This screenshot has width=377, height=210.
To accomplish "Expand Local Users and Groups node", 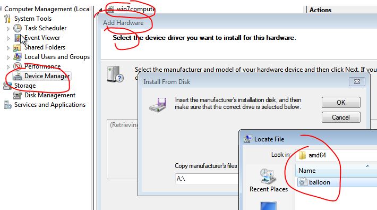I will click(x=8, y=57).
